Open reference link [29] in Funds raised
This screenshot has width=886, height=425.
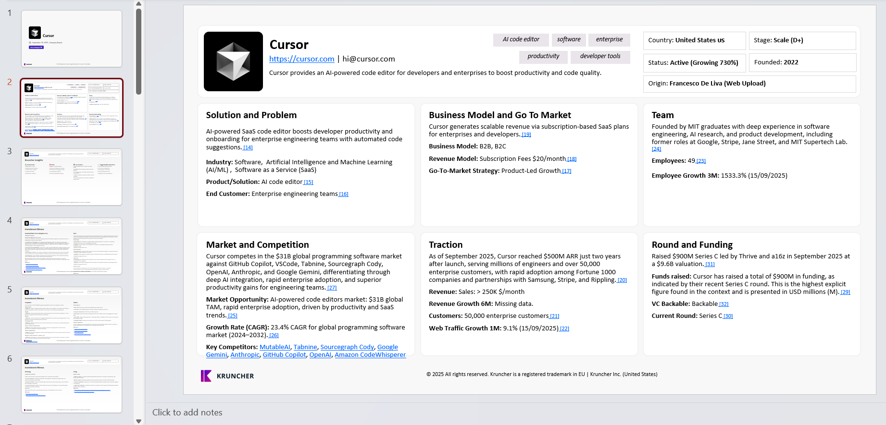(x=846, y=292)
